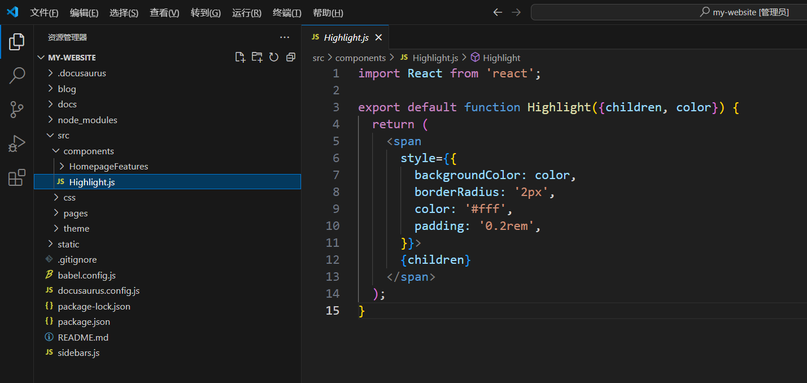Open package.json from the file tree
The image size is (807, 383).
click(x=167, y=321)
